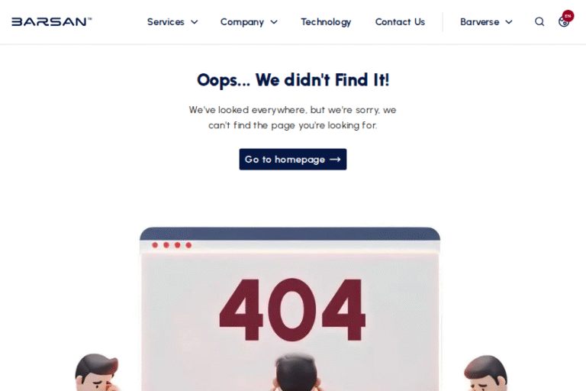The image size is (586, 391).
Task: Open the Services menu label
Action: click(x=166, y=22)
